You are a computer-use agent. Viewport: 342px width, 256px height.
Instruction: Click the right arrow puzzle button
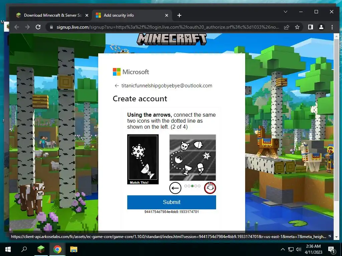(x=210, y=188)
